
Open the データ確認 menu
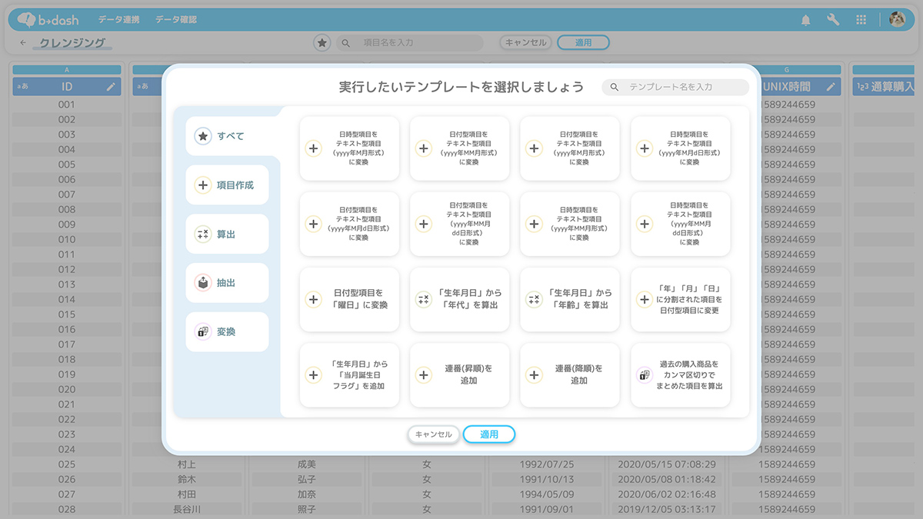(176, 20)
